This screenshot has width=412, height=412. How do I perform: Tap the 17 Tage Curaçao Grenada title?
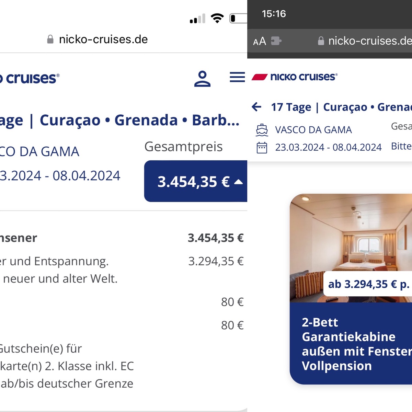[x=341, y=107]
